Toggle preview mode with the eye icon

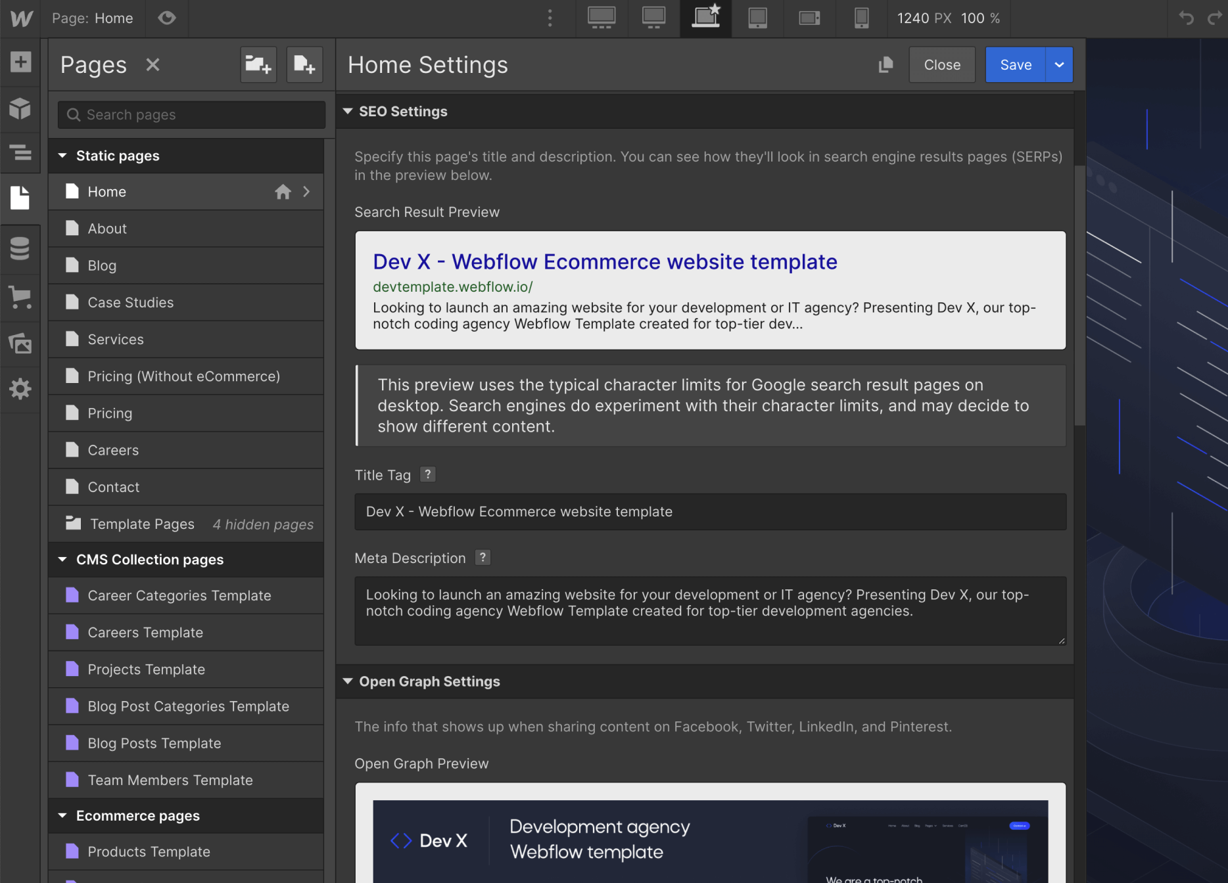pos(166,18)
